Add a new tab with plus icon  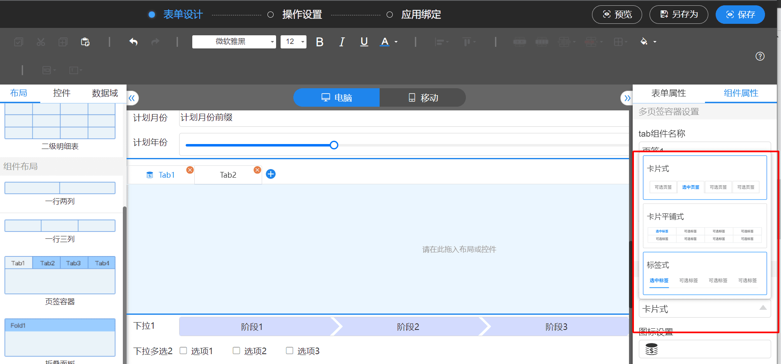[271, 174]
